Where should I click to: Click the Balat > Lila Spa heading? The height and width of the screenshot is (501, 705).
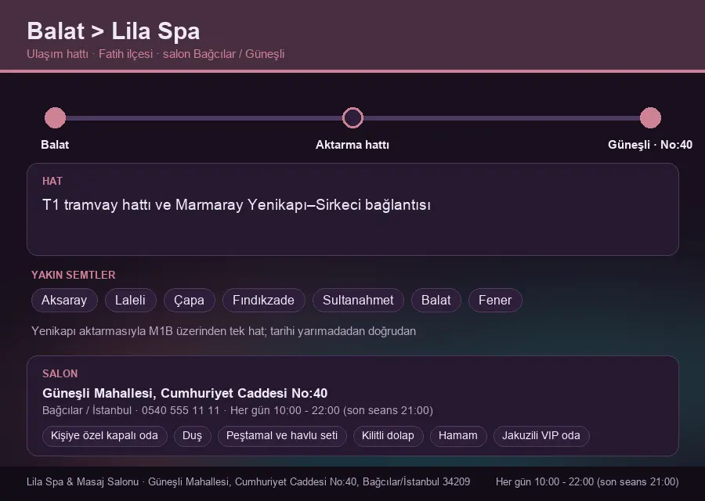pos(114,31)
